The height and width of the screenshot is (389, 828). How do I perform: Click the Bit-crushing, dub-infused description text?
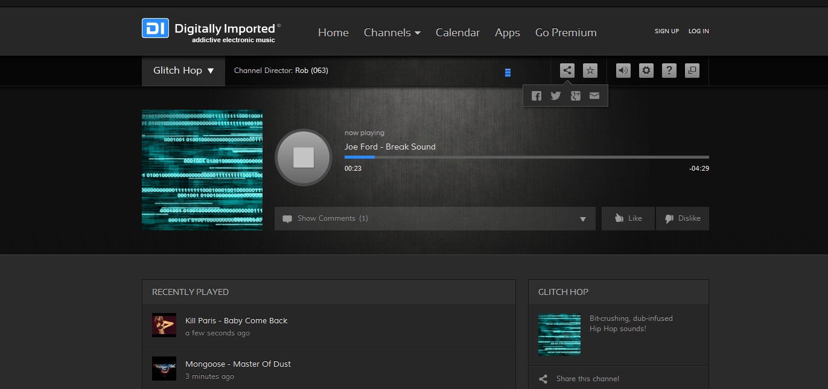click(x=631, y=323)
